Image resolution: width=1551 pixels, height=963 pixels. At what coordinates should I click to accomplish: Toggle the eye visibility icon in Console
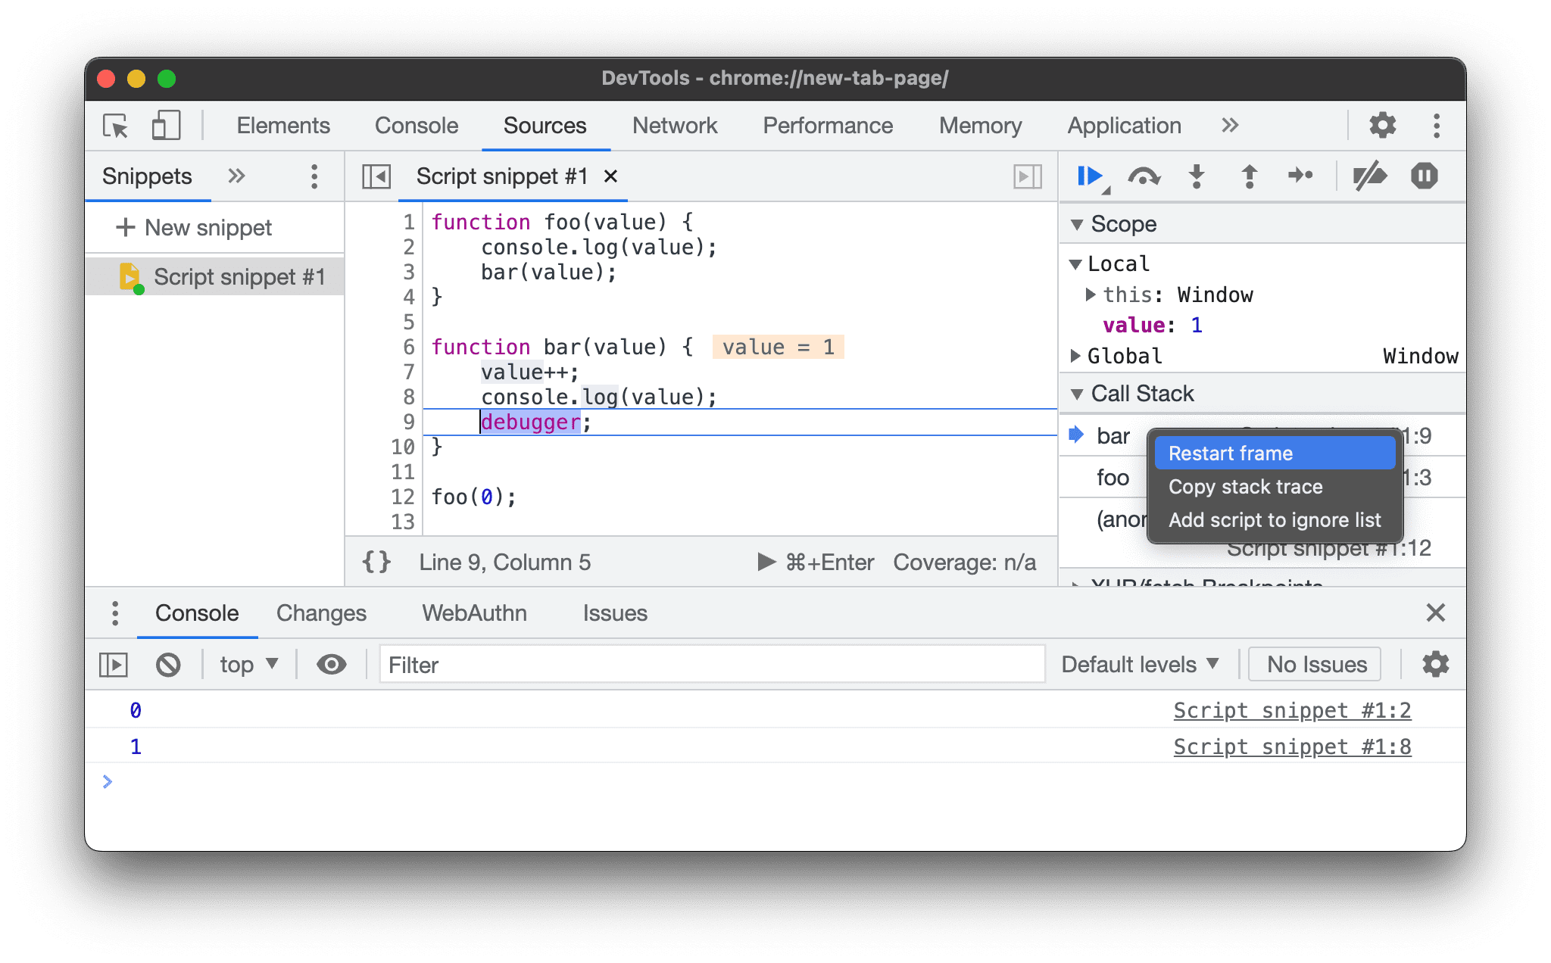point(331,663)
